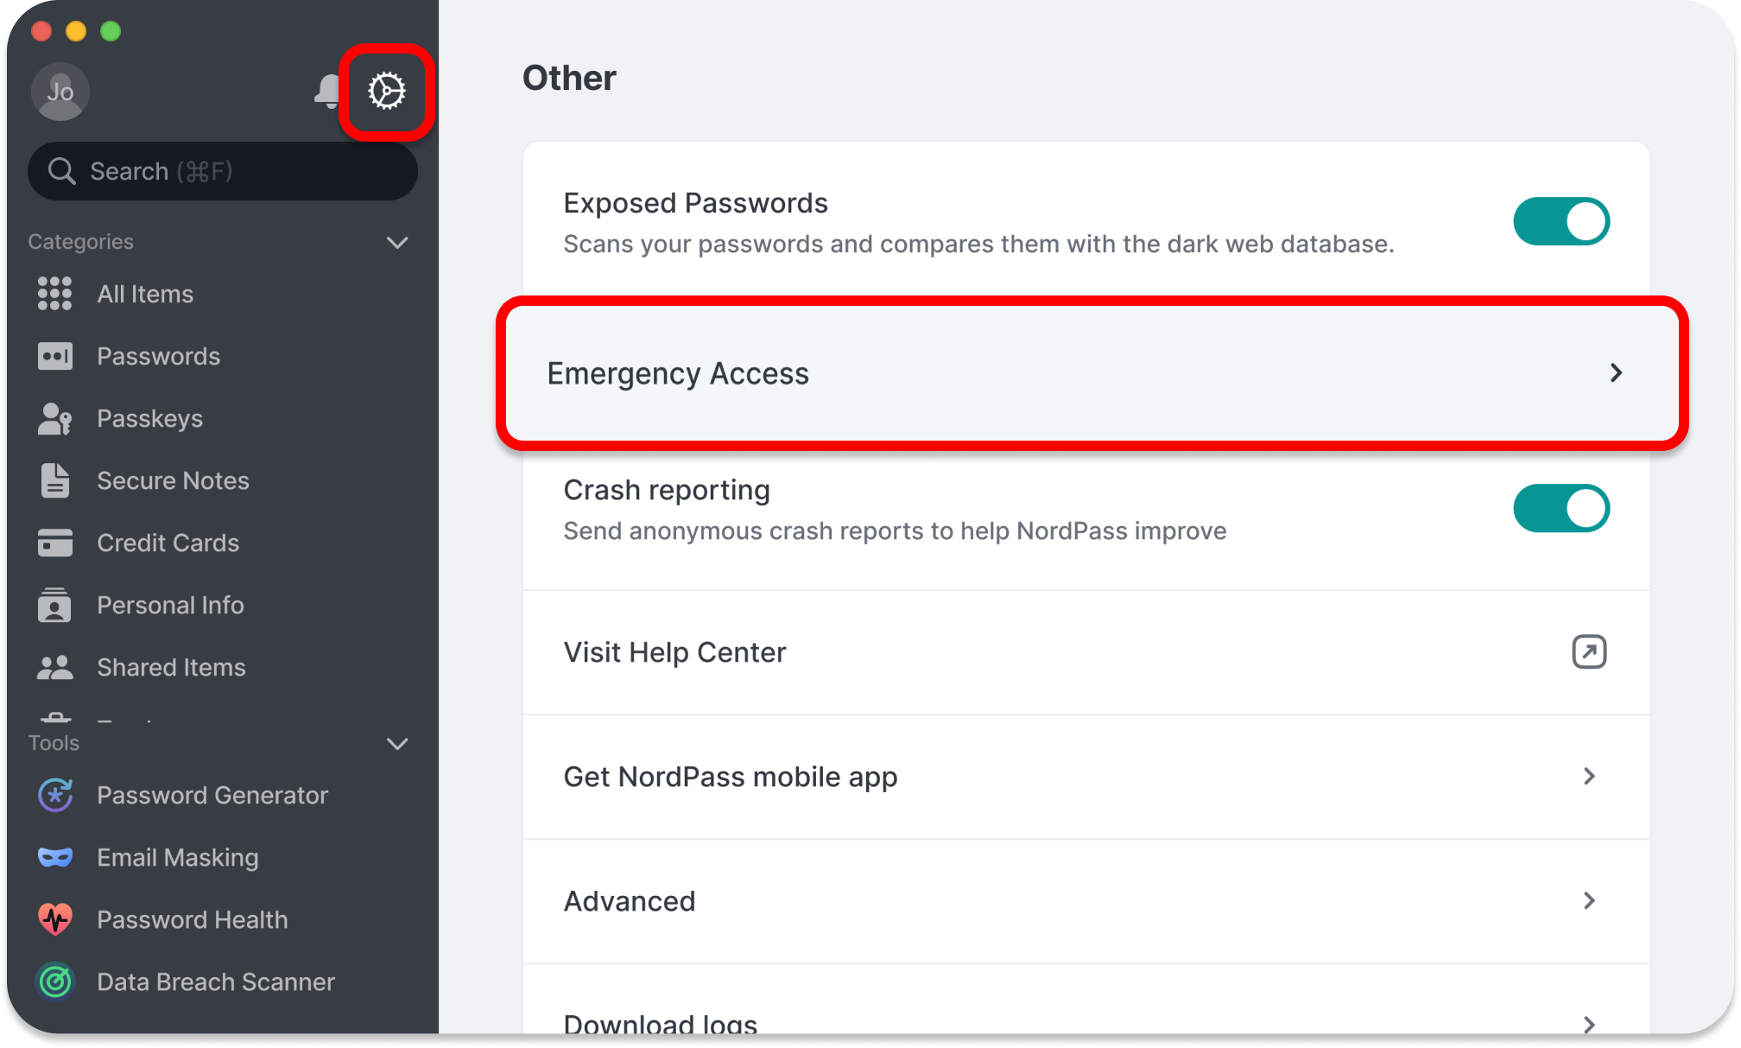Collapse the Categories section chevron

coord(397,242)
